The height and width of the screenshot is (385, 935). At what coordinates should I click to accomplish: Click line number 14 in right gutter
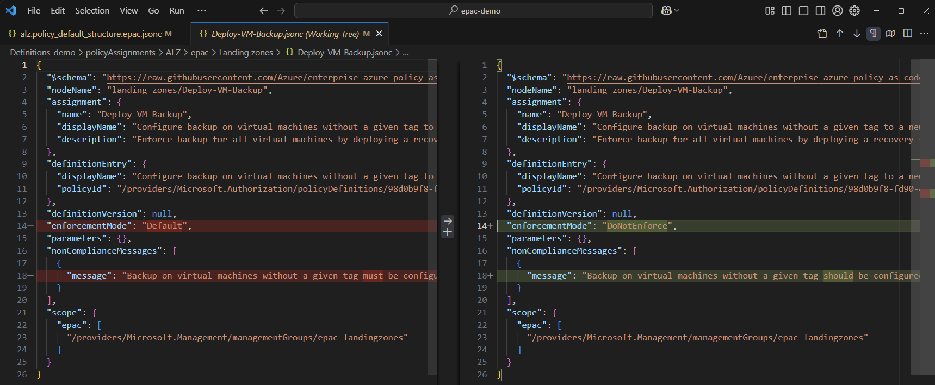pyautogui.click(x=482, y=226)
